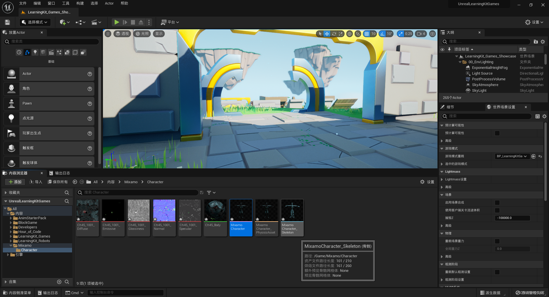Activate the Rotate gizmo tool

(x=334, y=34)
